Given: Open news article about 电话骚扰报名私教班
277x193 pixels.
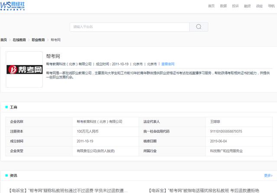Looking at the screenshot, I should coord(204,190).
